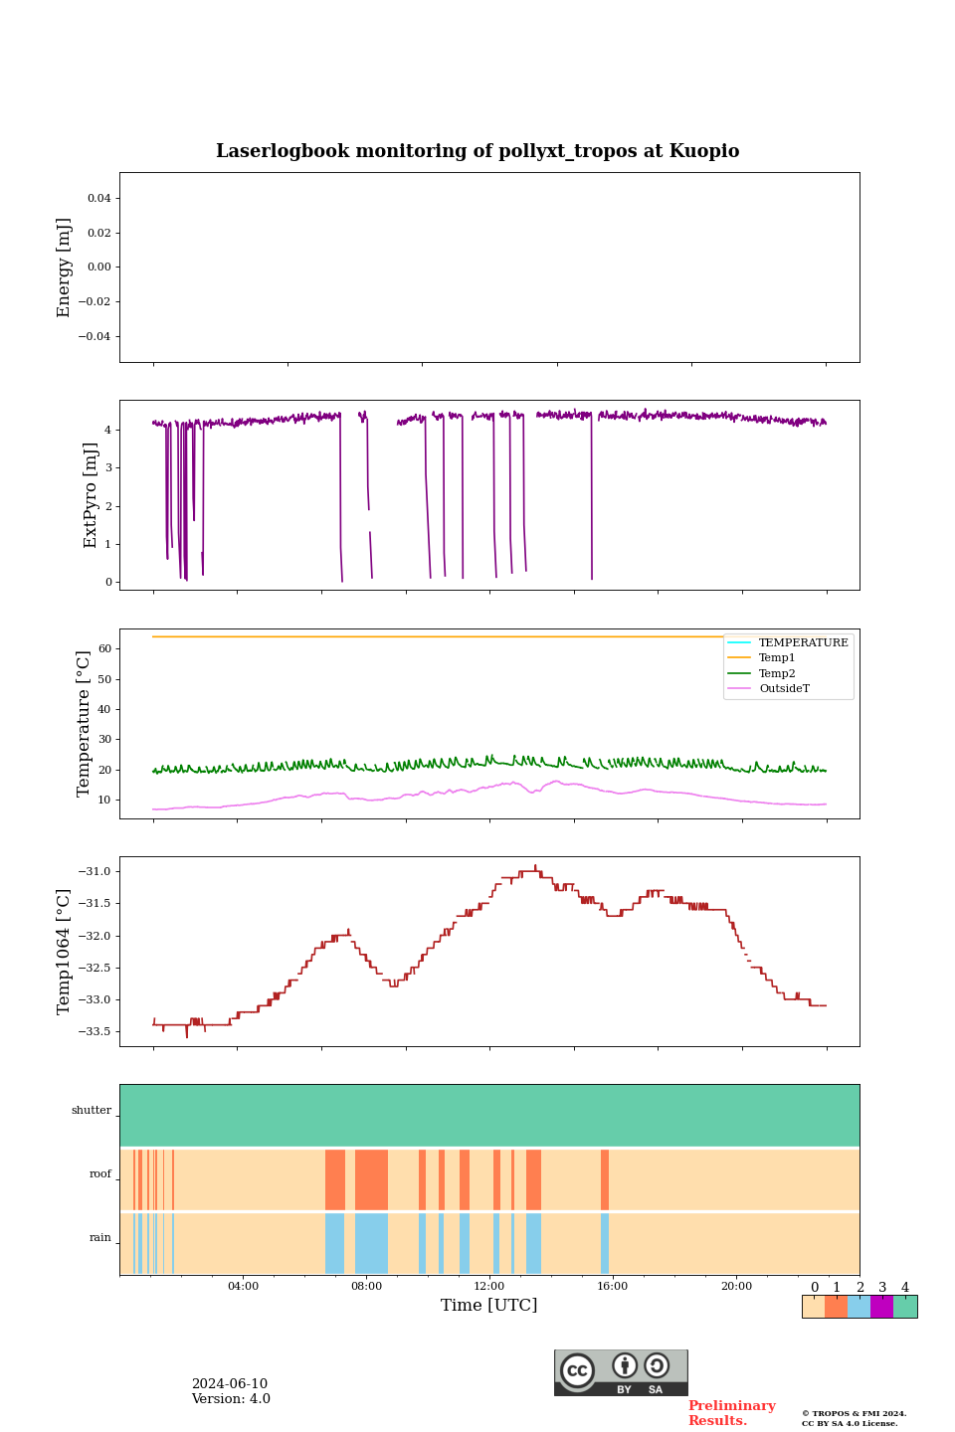The image size is (955, 1432).
Task: Click the blue rain block near 16:00
Action: pos(605,1243)
